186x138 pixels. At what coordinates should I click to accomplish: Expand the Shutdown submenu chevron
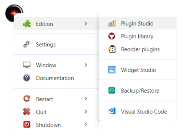[86, 125]
